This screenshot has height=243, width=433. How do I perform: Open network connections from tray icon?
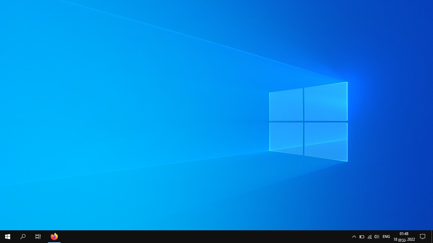click(370, 237)
